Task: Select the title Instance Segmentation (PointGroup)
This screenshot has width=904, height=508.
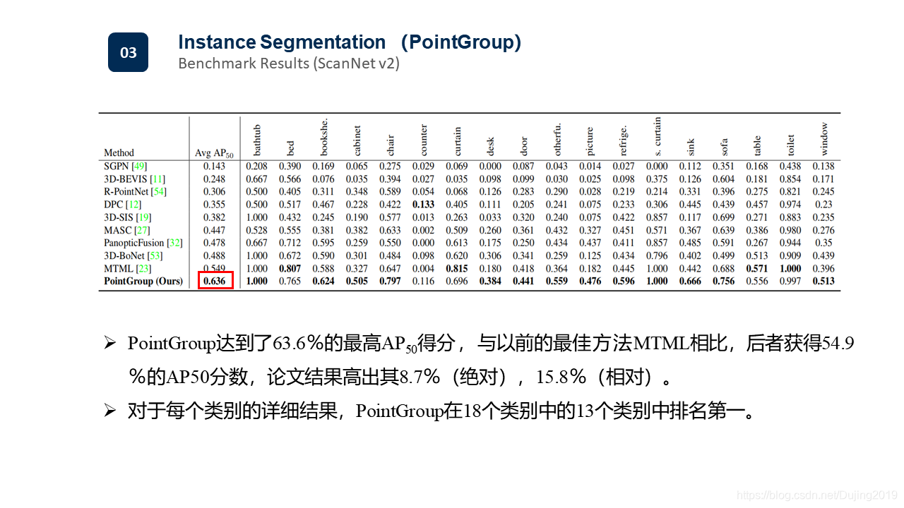Action: click(x=350, y=42)
